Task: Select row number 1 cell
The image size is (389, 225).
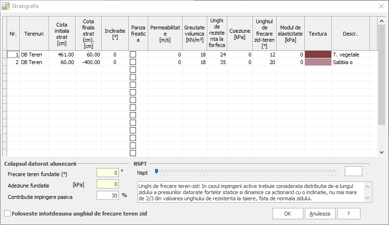Action: [13, 55]
